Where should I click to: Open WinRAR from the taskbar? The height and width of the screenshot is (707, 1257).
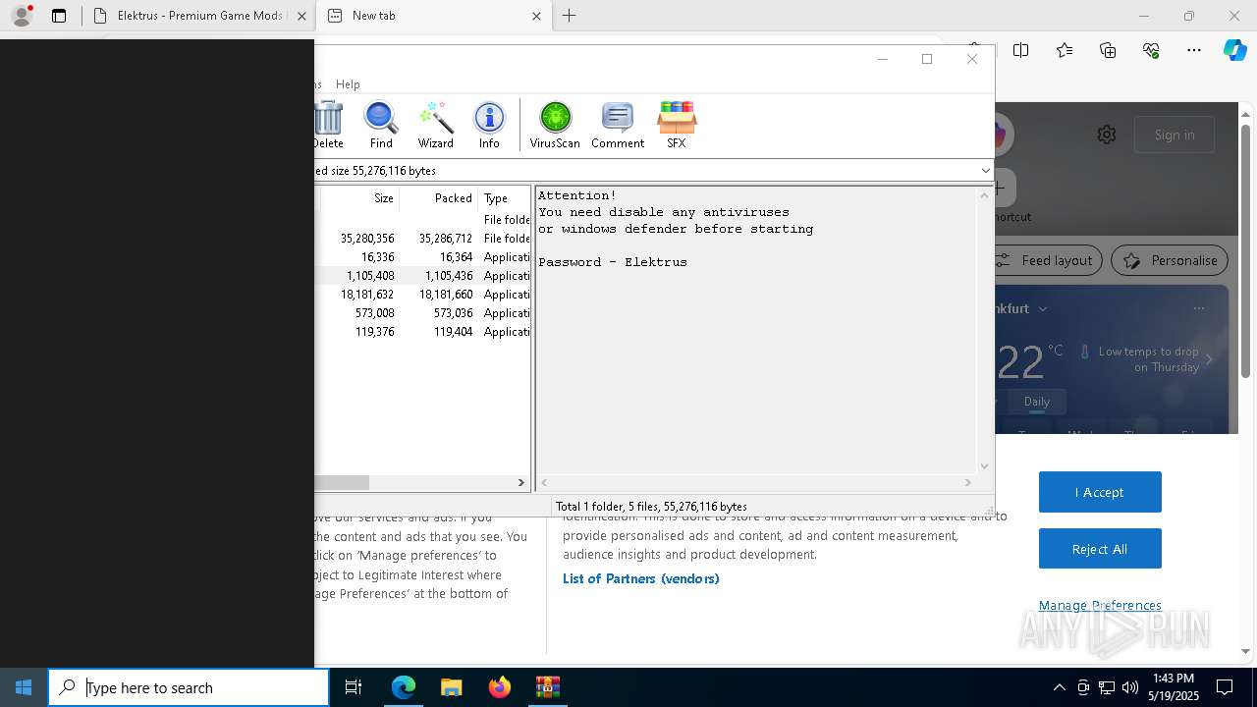[x=547, y=687]
